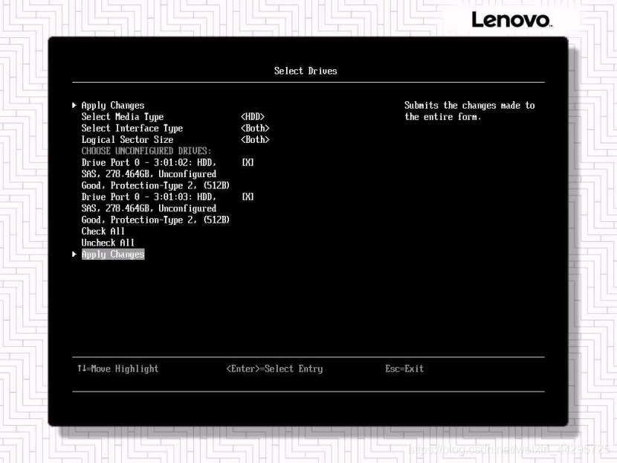The width and height of the screenshot is (617, 463).
Task: Click the Select Drives title
Action: (x=306, y=71)
